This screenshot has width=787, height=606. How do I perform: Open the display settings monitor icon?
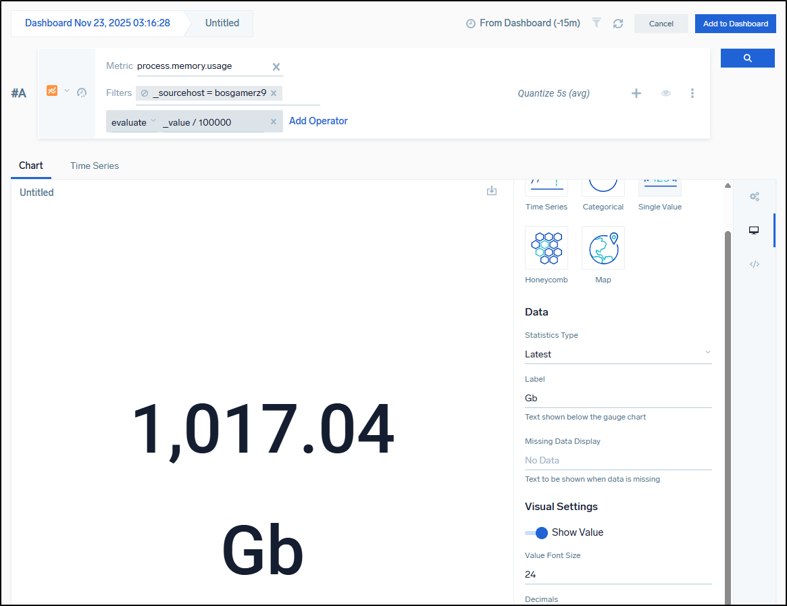tap(754, 230)
